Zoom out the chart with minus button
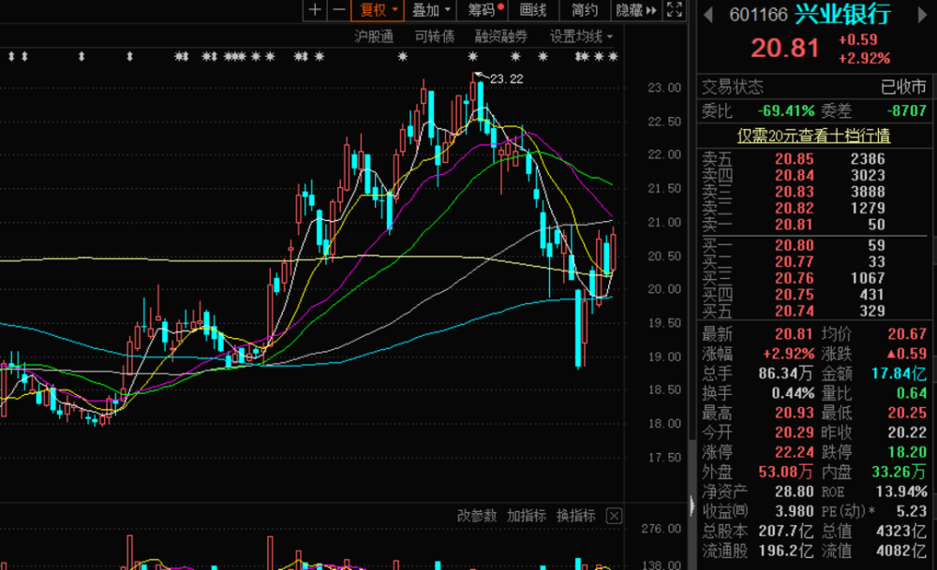Screen dimensions: 937x570 tap(339, 10)
